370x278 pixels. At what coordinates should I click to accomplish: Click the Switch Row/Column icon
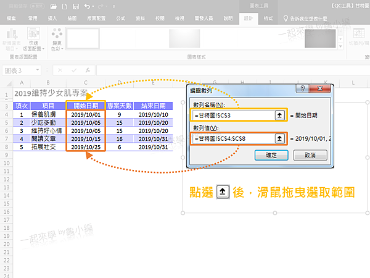(359, 33)
